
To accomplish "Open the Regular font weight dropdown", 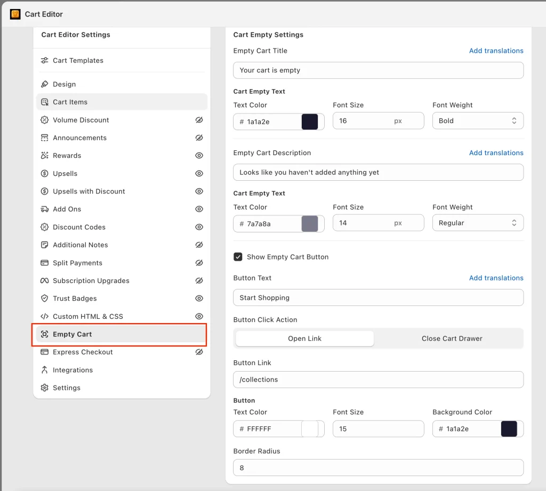I will [x=478, y=223].
